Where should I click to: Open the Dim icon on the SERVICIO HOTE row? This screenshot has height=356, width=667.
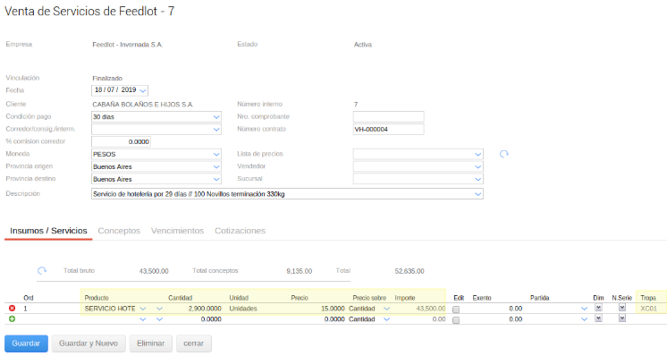pos(598,308)
